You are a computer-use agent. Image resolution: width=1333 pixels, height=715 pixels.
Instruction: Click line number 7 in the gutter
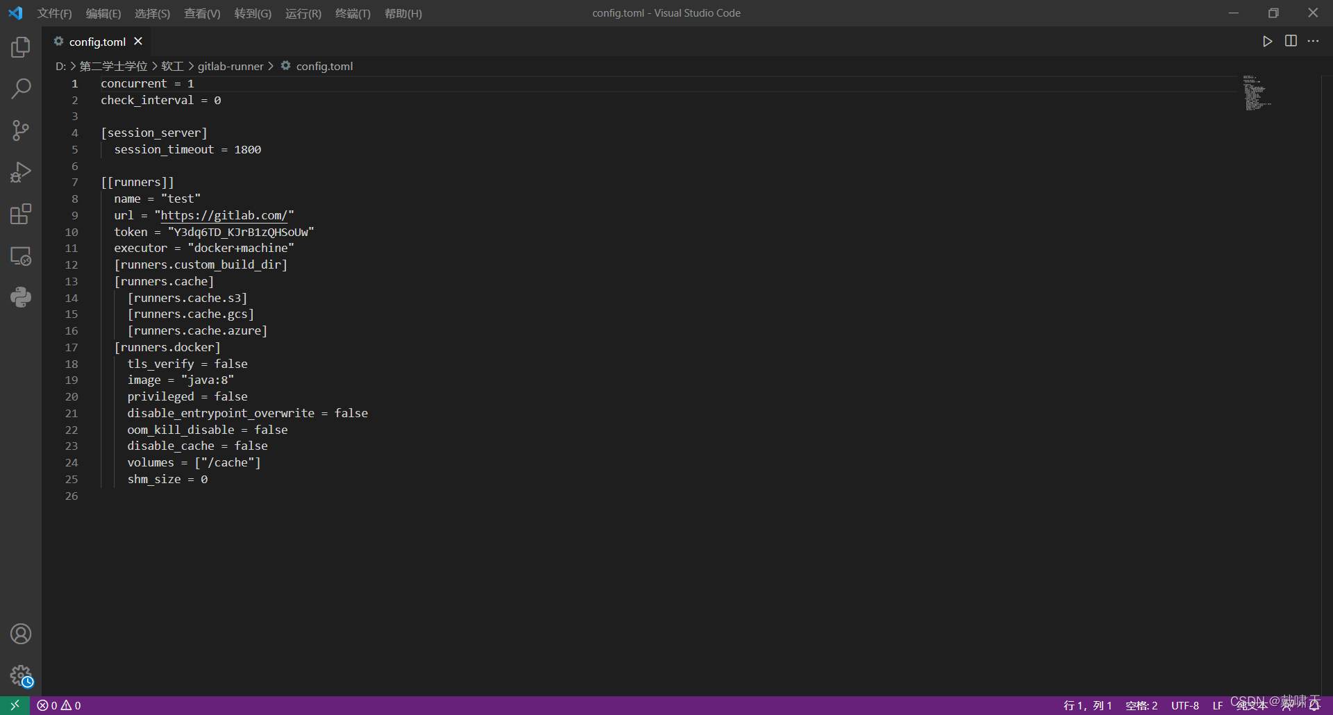[74, 182]
